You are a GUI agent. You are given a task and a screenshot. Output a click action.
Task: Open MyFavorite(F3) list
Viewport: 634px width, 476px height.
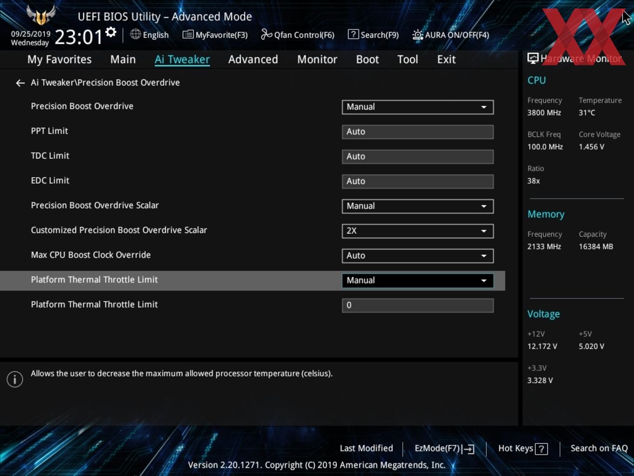(x=215, y=35)
